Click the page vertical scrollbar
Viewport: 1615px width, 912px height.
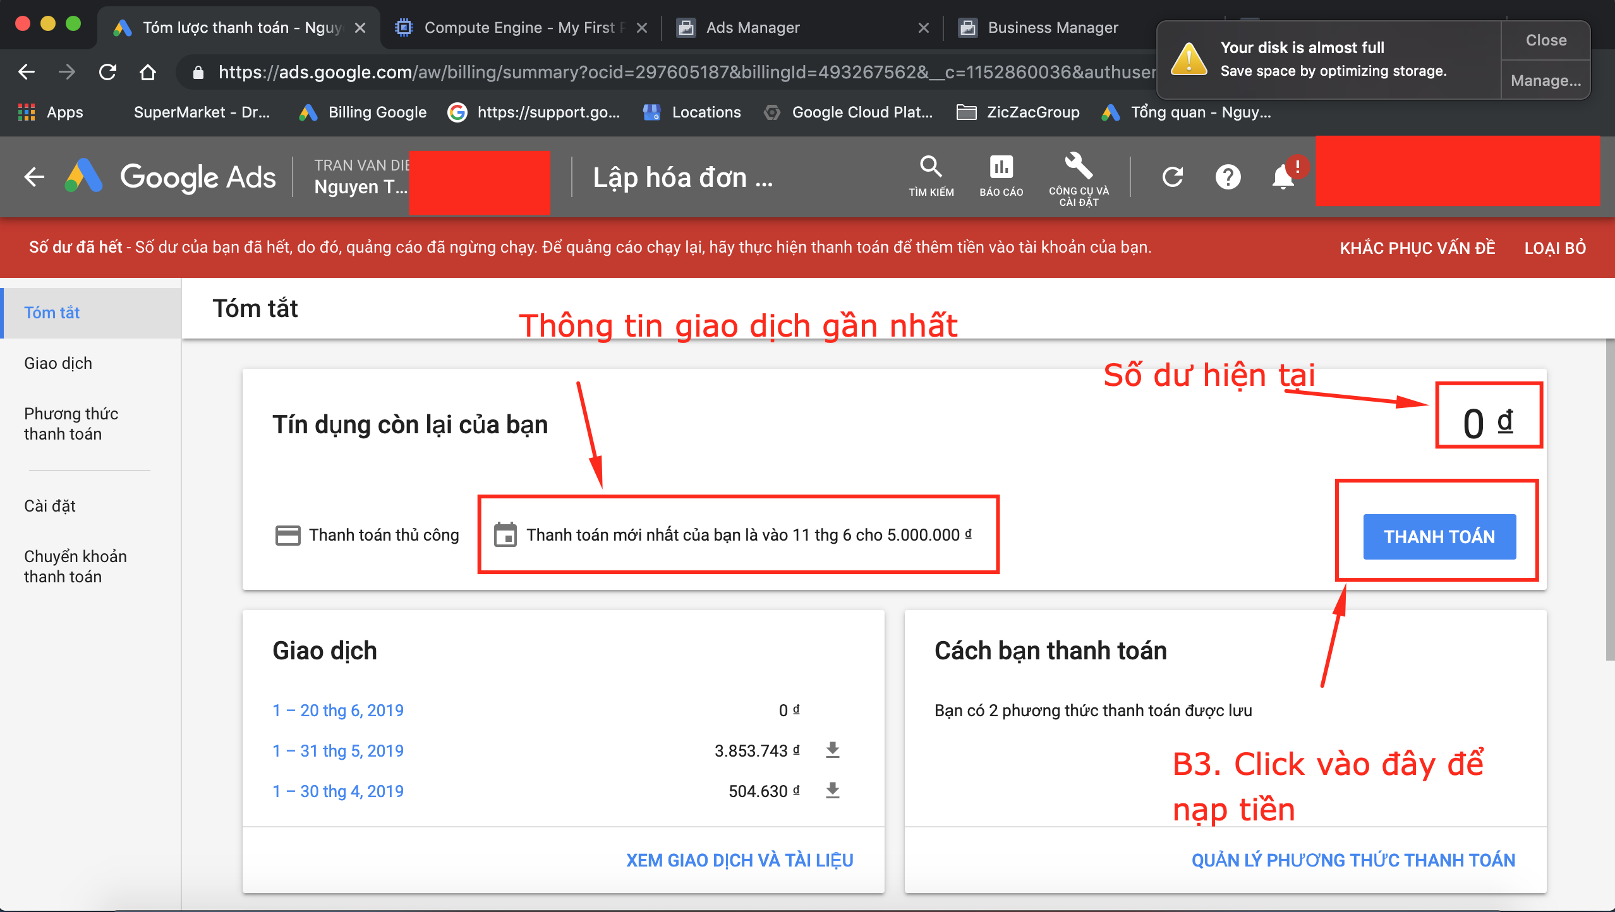point(1610,499)
